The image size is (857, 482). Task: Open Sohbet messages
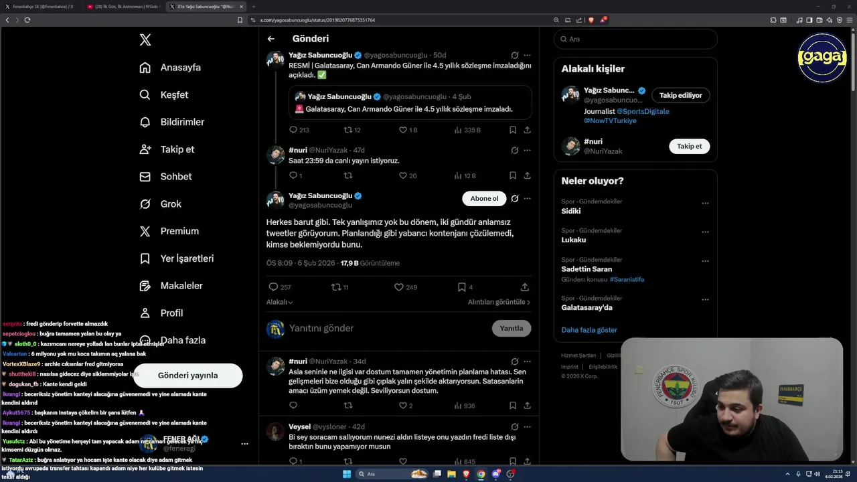[165, 177]
